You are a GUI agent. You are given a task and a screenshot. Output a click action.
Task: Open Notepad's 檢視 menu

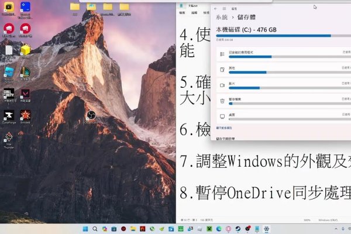tap(206, 13)
